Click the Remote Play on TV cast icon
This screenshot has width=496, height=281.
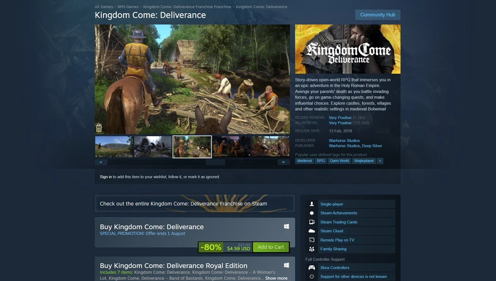[311, 240]
